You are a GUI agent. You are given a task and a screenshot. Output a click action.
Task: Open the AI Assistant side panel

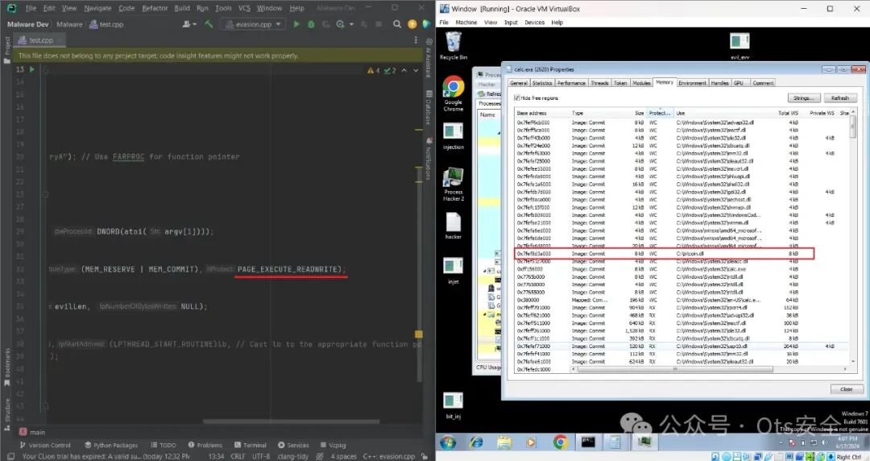(x=429, y=58)
